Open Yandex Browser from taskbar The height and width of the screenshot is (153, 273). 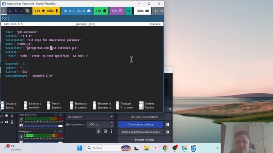click(156, 148)
